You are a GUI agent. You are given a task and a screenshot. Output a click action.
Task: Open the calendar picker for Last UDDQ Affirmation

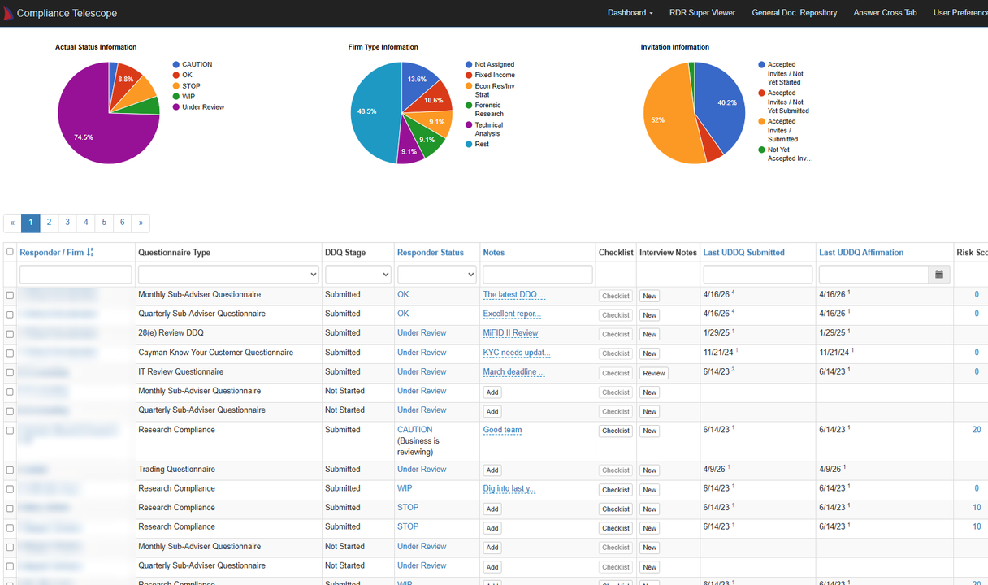tap(939, 275)
